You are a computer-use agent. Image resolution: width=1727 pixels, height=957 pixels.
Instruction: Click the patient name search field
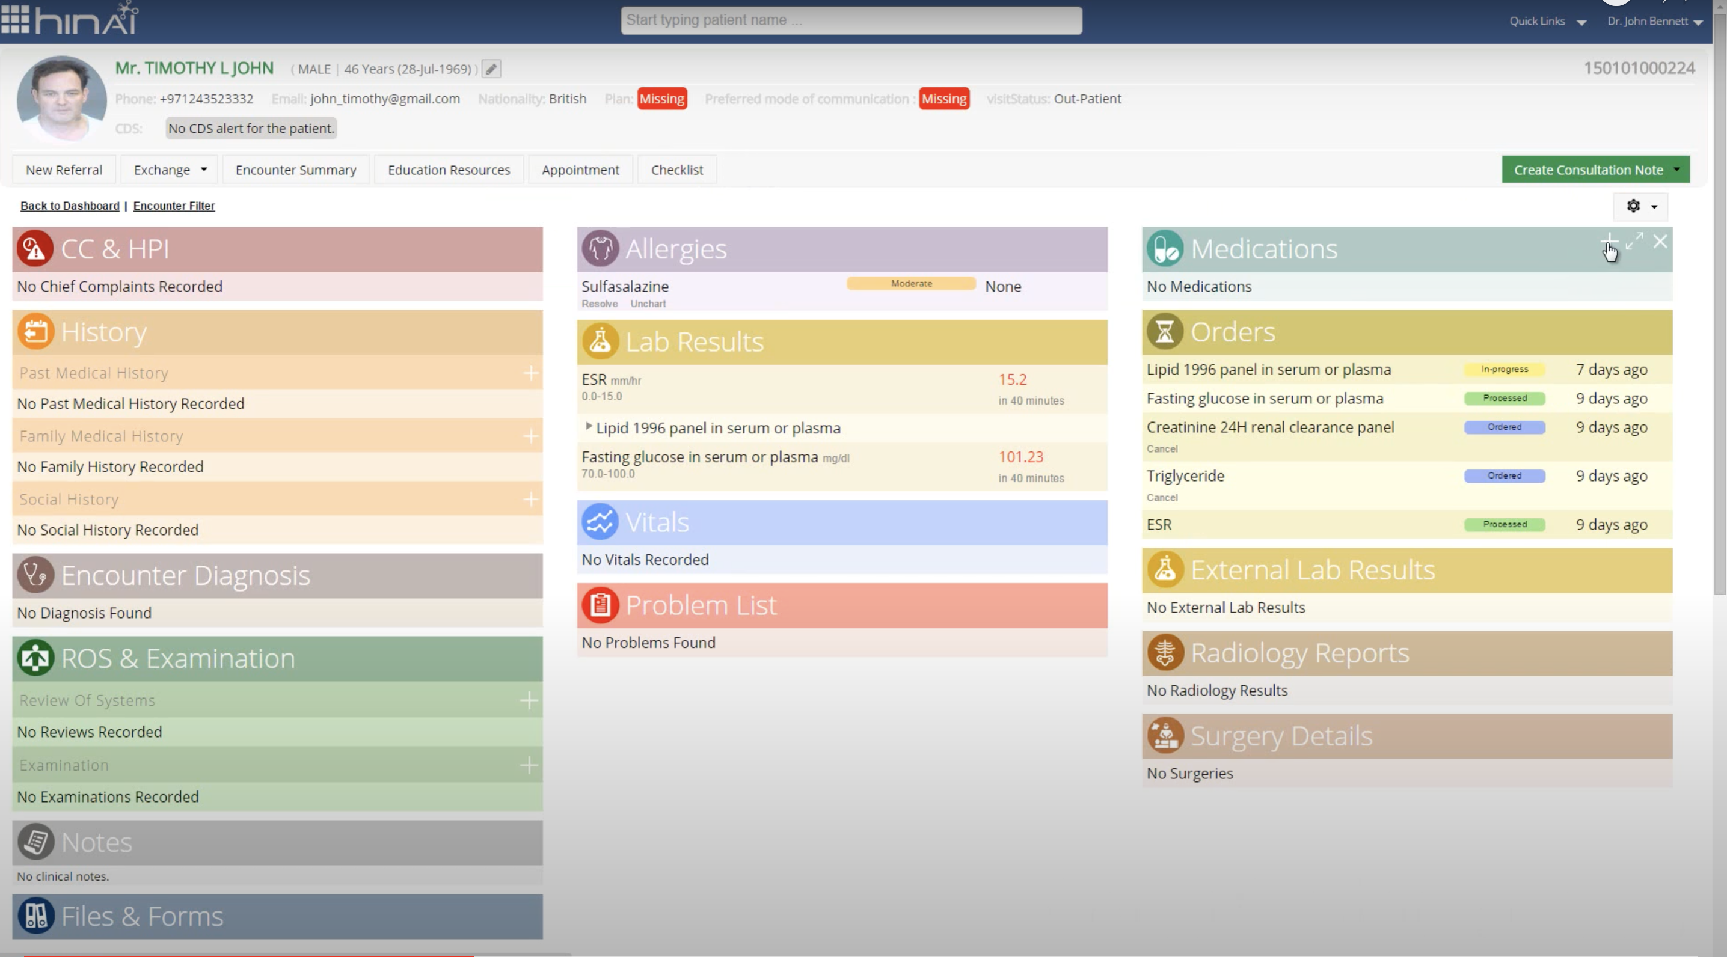click(x=851, y=20)
